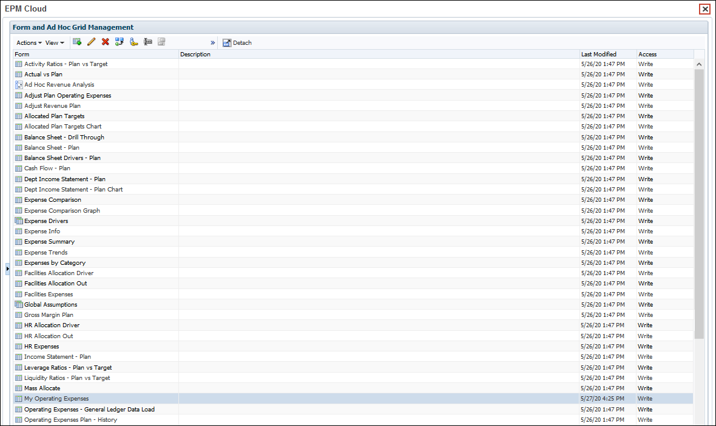Click the Allocated Plan Targets Chart icon
The height and width of the screenshot is (426, 716).
coord(19,126)
